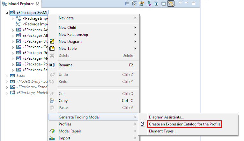The image size is (244, 141).
Task: Click the «EPackage» Mo package icon
Action: (19, 58)
